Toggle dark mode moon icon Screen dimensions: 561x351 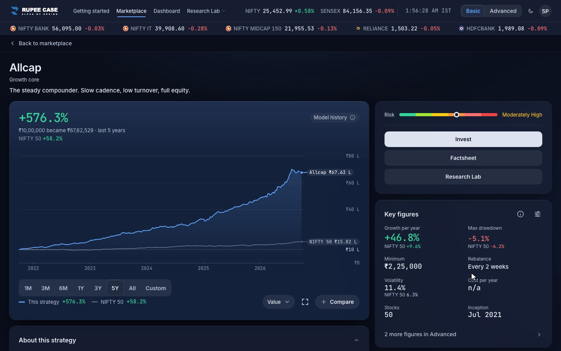531,11
